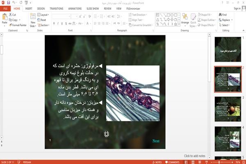Toggle Italic formatting
The height and width of the screenshot is (164, 246).
click(58, 23)
